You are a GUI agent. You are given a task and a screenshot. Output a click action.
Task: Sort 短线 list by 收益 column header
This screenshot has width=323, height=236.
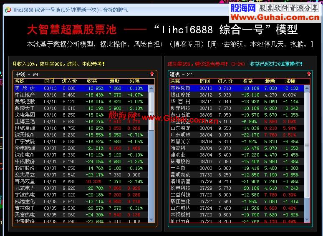pyautogui.click(x=247, y=81)
